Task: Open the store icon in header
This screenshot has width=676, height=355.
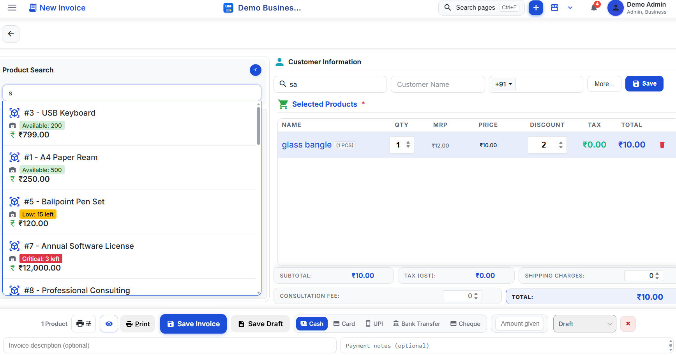Action: coord(554,8)
